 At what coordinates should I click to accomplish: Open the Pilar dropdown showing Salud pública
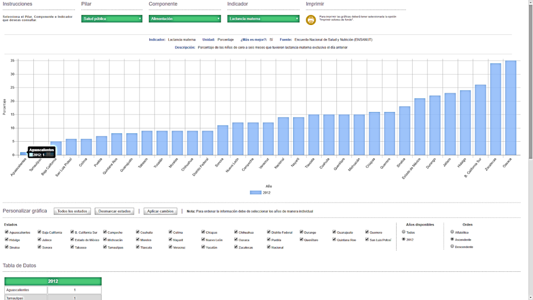[111, 19]
